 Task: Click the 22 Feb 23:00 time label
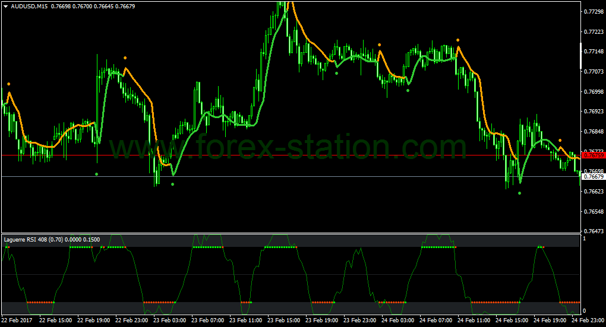click(x=131, y=320)
